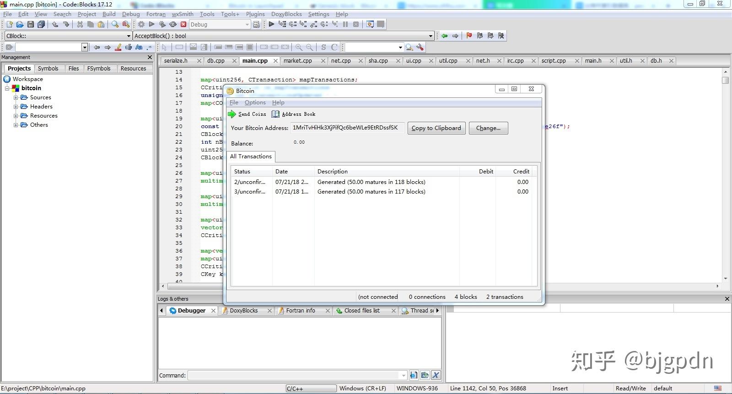Click the Undo toolbar icon

pyautogui.click(x=55, y=24)
